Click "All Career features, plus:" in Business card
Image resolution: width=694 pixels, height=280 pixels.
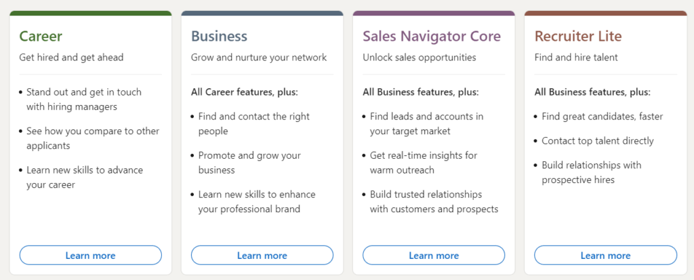pos(244,92)
